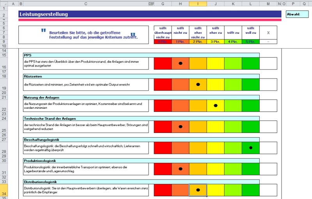Click the "trifft eher zu" header cell

coord(215,33)
